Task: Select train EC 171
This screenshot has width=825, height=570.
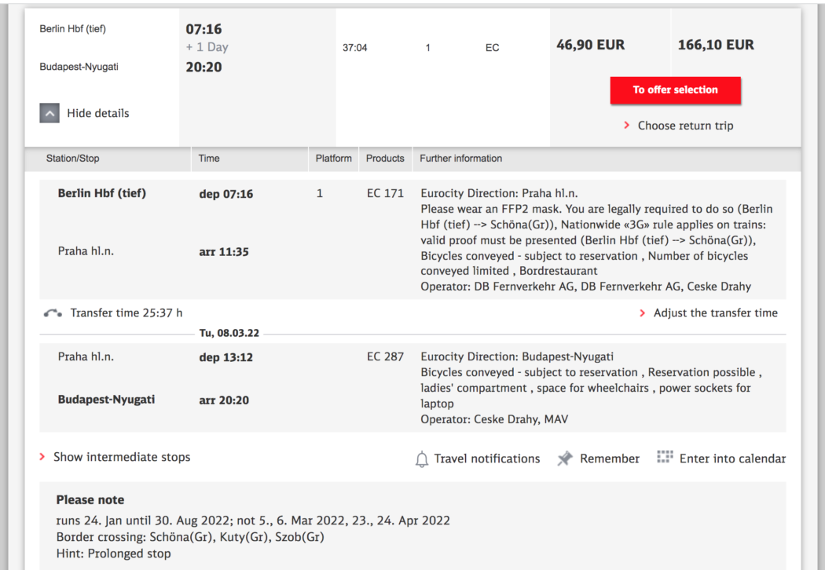Action: tap(385, 192)
